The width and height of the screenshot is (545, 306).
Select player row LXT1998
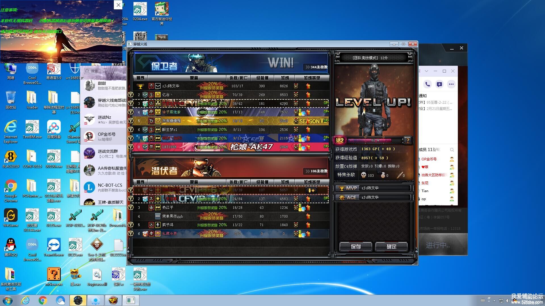(x=231, y=147)
